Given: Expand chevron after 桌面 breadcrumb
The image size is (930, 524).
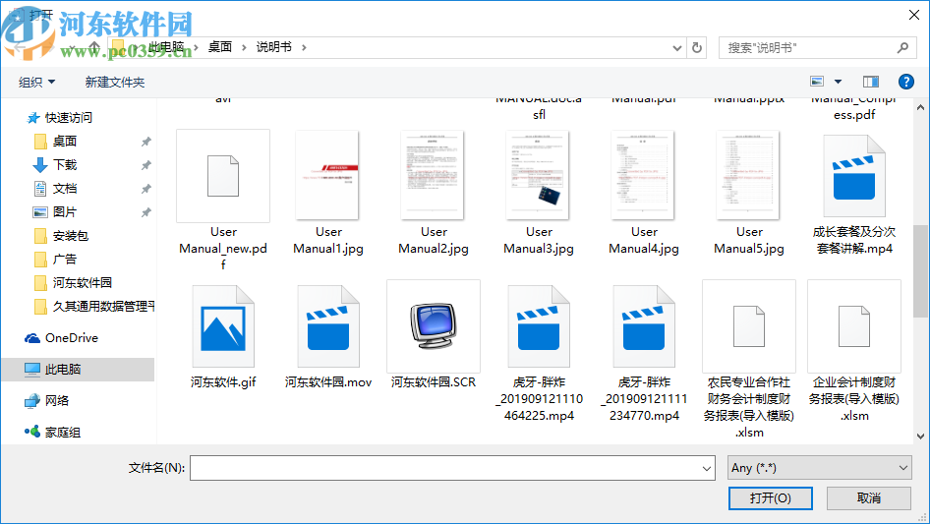Looking at the screenshot, I should click(244, 47).
